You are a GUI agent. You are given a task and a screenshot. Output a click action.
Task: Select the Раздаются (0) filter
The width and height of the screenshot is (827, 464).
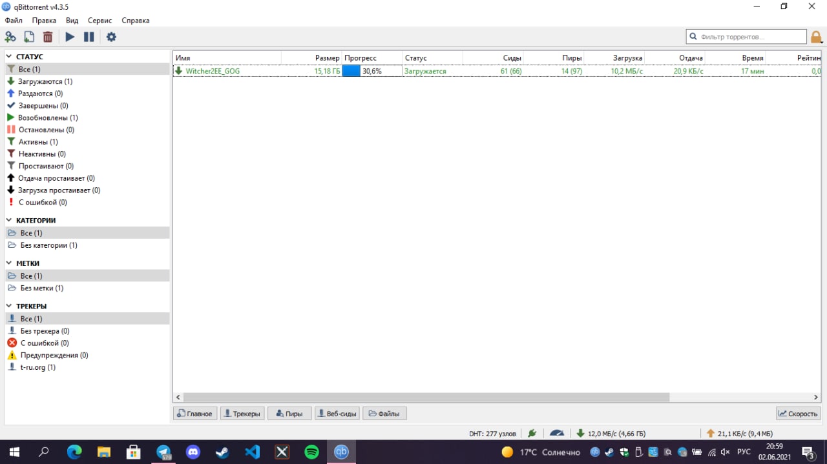[x=87, y=94]
